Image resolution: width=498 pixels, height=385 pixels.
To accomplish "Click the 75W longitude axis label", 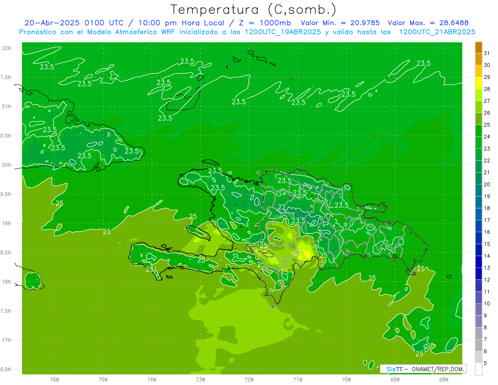I will click(x=103, y=379).
